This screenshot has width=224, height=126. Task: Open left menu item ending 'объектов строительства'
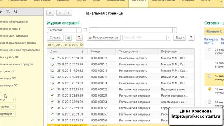[20, 50]
